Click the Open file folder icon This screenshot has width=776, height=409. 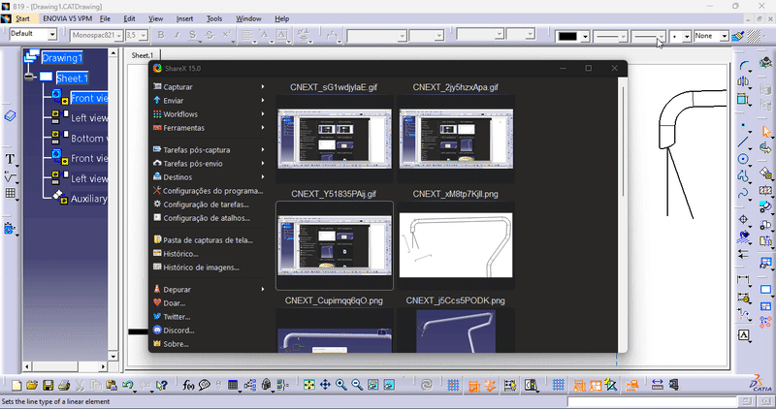pyautogui.click(x=32, y=385)
